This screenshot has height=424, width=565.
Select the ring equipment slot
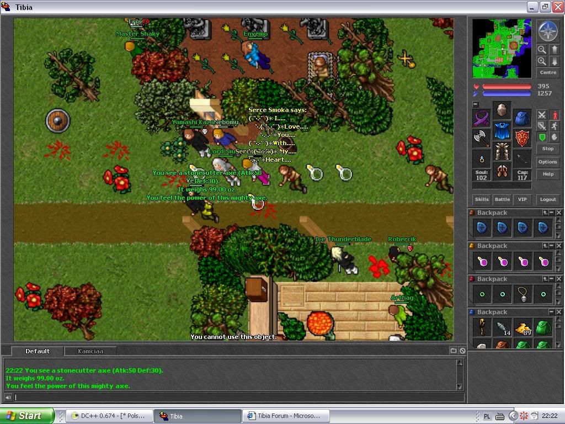tap(482, 158)
